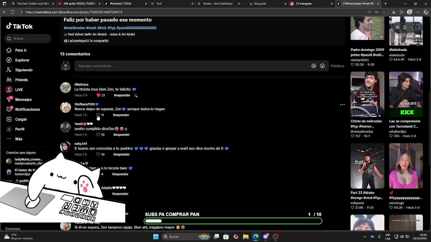Screen dimensions: 431x242
Task: Open the Para ti feed
Action: (21, 50)
